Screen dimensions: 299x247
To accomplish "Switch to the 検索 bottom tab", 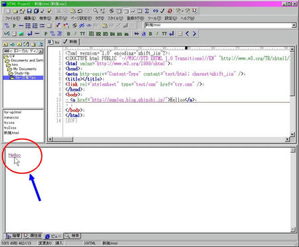I will click(72, 236).
